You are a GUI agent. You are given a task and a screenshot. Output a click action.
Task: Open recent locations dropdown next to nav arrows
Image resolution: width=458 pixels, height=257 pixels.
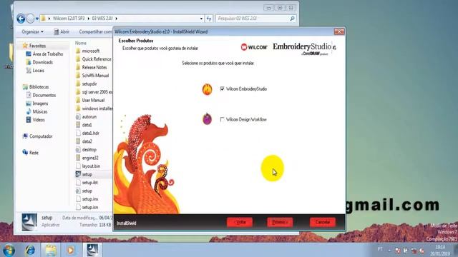(37, 19)
